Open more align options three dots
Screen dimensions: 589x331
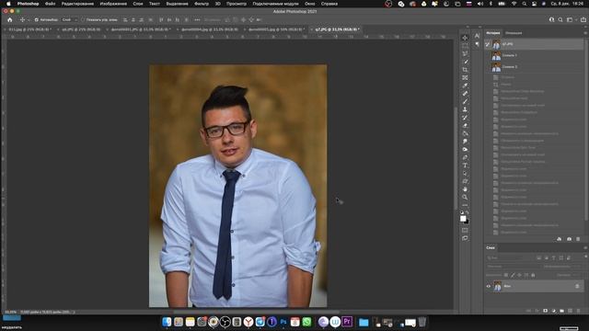tap(197, 19)
